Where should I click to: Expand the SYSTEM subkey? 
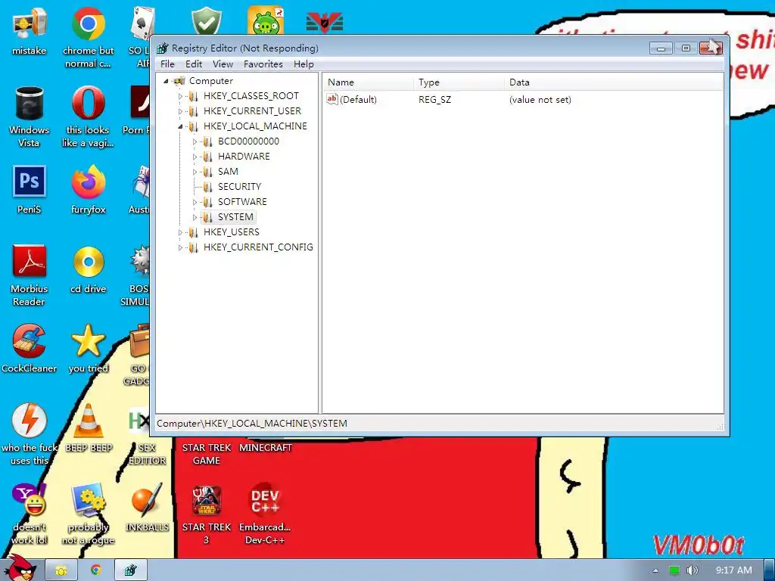(x=195, y=217)
